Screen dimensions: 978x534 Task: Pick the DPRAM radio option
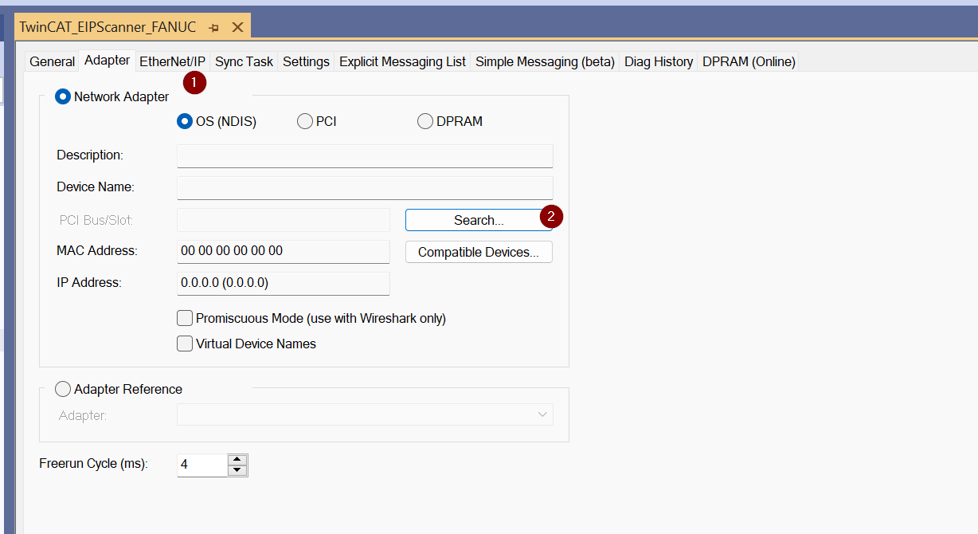(425, 122)
